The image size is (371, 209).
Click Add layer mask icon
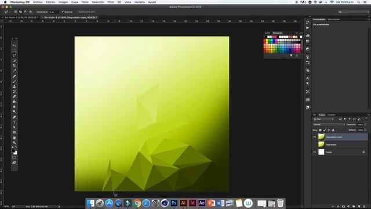tap(343, 207)
